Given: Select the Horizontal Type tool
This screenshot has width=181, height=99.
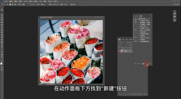Looking at the screenshot, I should (2, 47).
